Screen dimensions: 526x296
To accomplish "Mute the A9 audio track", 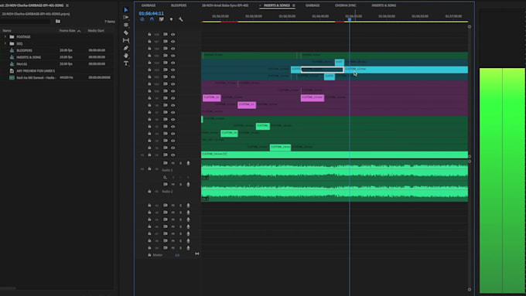I will click(x=173, y=248).
